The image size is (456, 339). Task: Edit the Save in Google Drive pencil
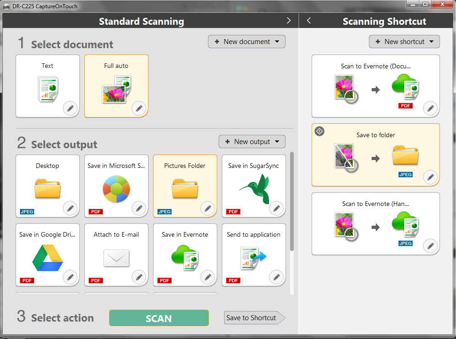coord(70,277)
